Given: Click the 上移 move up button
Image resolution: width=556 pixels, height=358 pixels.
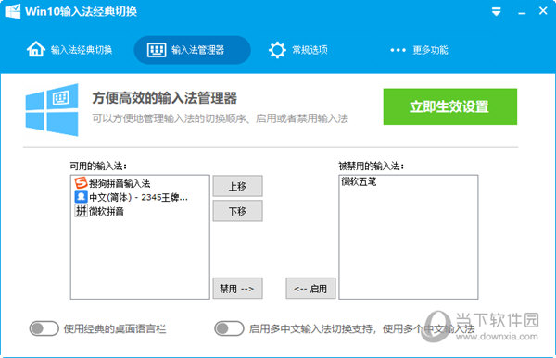Looking at the screenshot, I should click(237, 186).
